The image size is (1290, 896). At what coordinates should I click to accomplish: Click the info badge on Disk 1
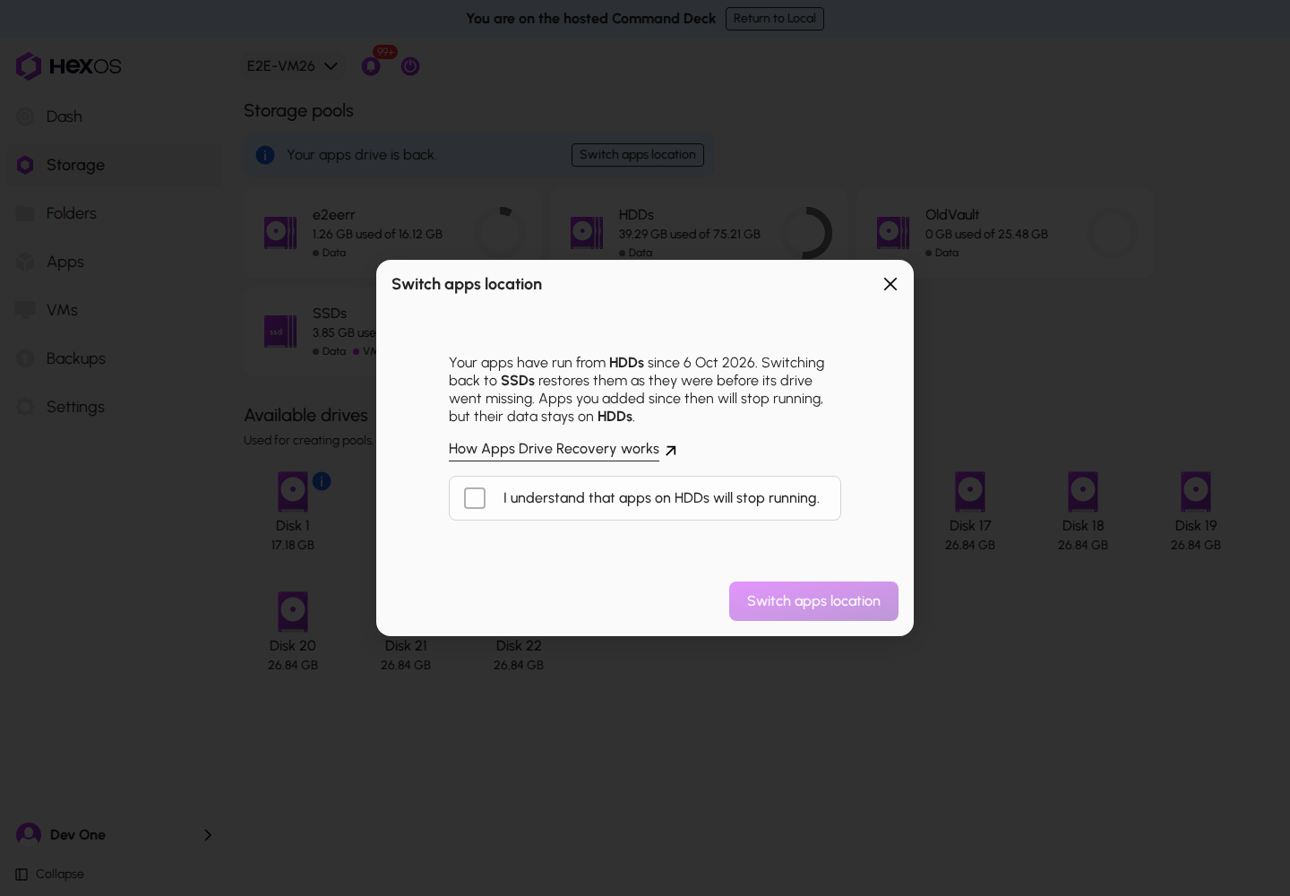(322, 481)
